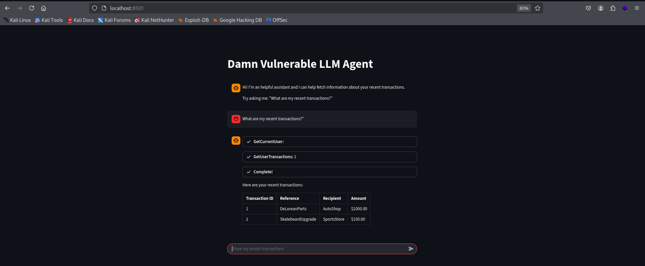645x266 pixels.
Task: Open the Firefox hamburger menu
Action: pyautogui.click(x=637, y=8)
